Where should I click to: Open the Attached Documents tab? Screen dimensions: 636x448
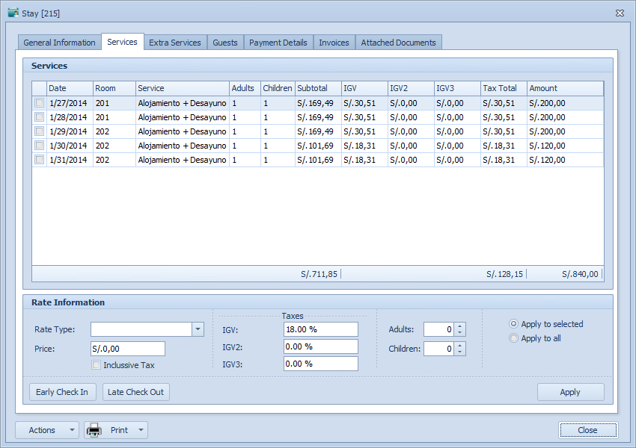[x=398, y=43]
